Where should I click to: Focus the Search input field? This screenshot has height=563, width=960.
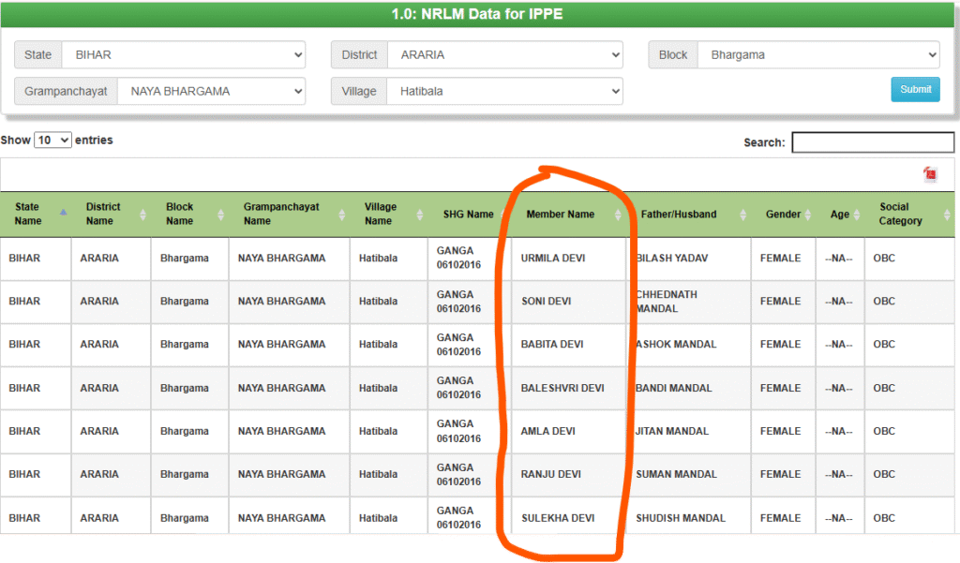pos(872,142)
